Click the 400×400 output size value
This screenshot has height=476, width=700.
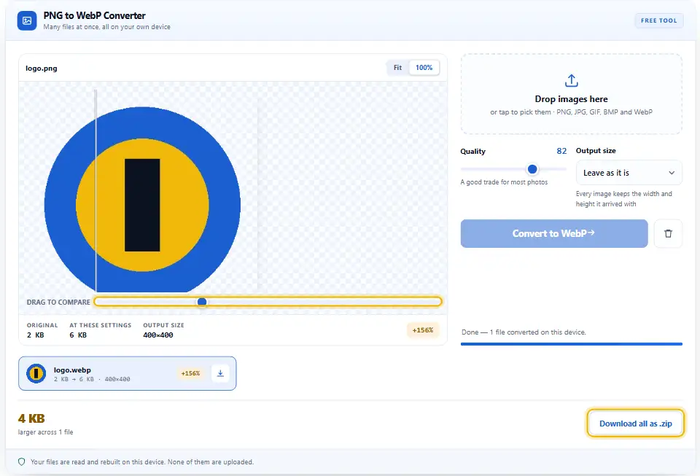[158, 335]
